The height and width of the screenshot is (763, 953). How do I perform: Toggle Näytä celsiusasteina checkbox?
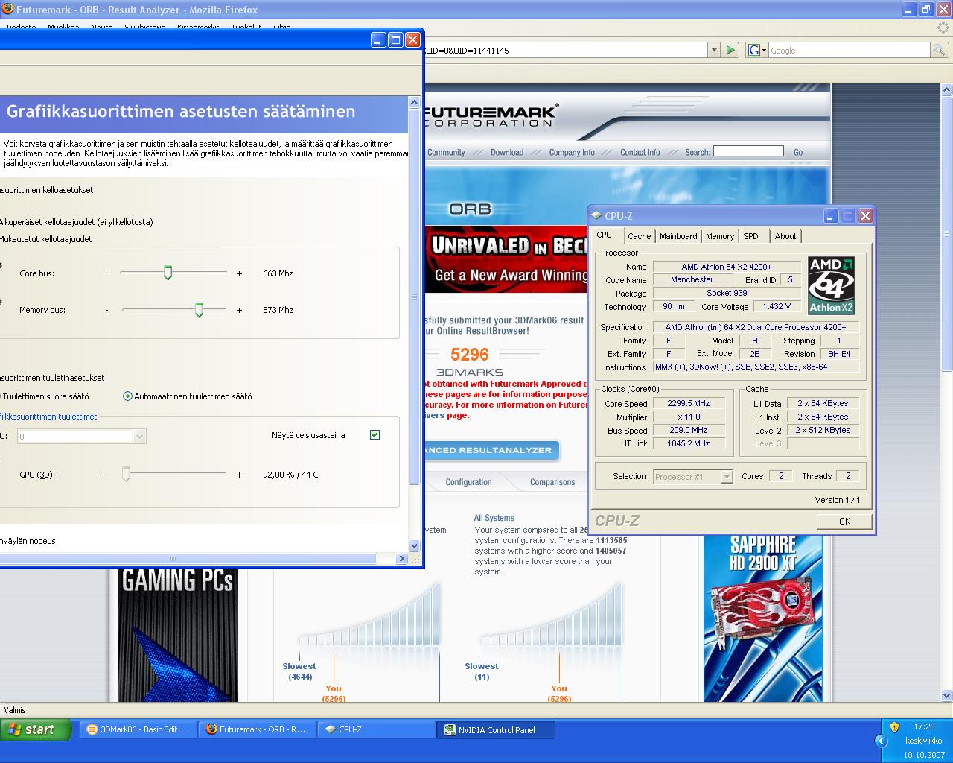coord(375,435)
